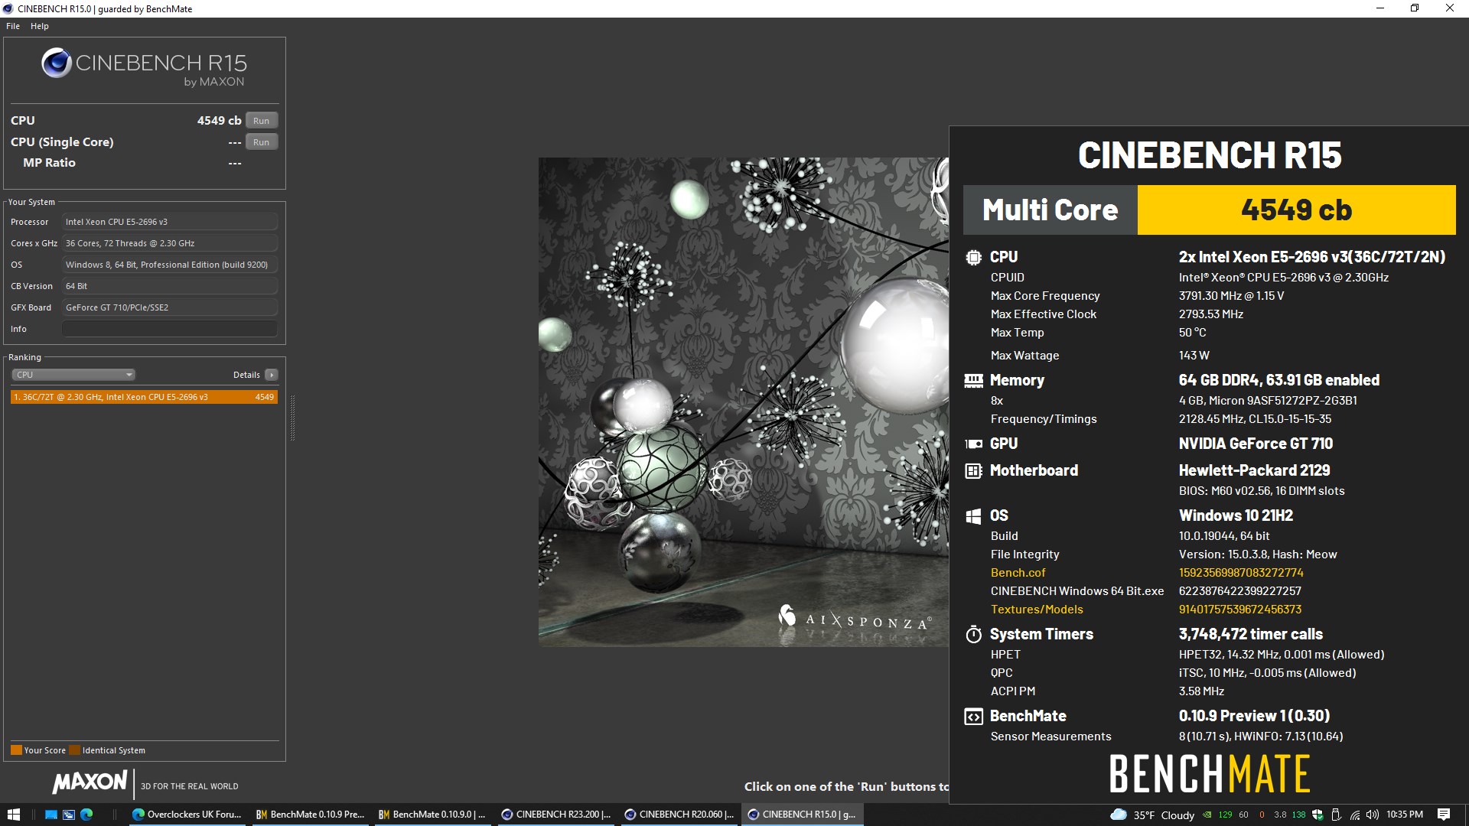Click the Details arrow button in Ranking
1469x826 pixels.
271,375
